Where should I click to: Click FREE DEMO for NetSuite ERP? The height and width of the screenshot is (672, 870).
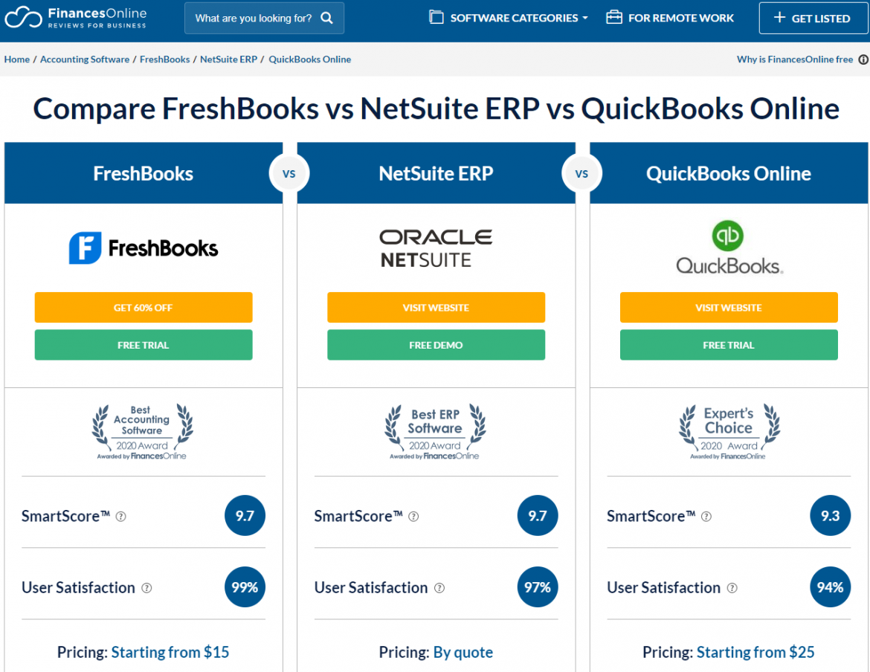[x=436, y=344]
